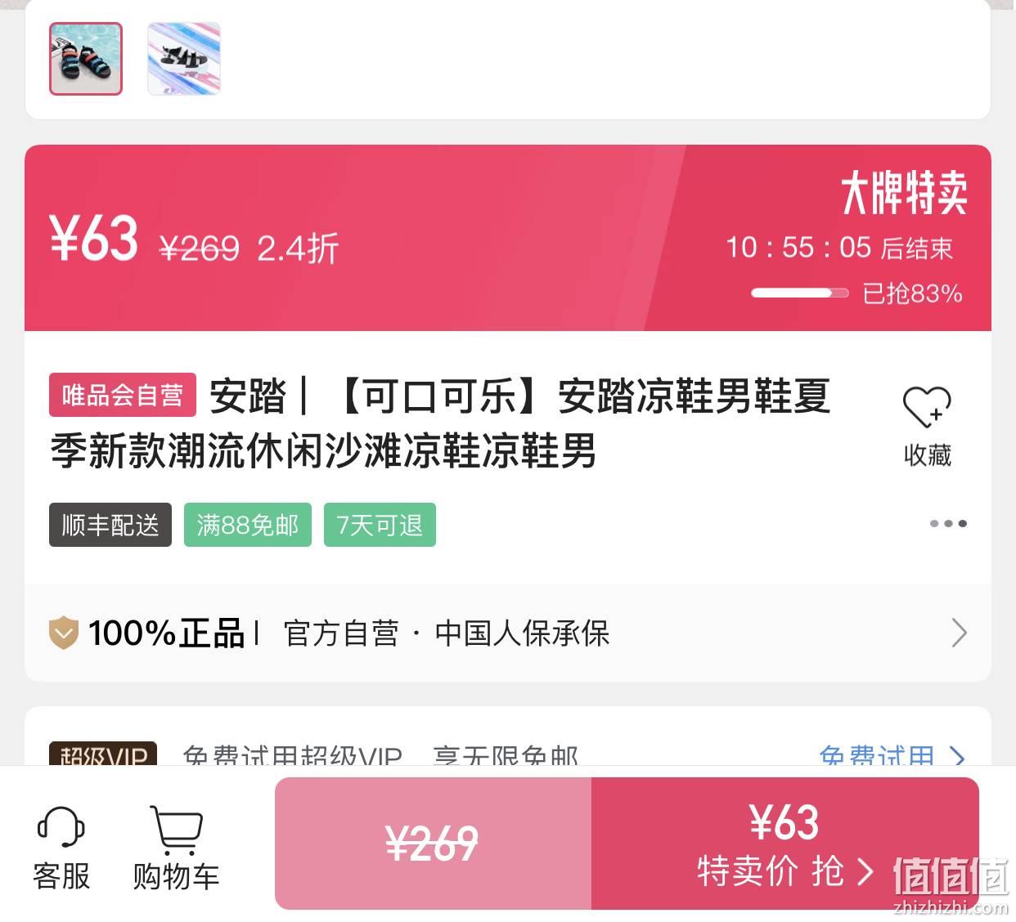Tap the 7天可退 return tag
The image size is (1016, 922).
pyautogui.click(x=380, y=525)
